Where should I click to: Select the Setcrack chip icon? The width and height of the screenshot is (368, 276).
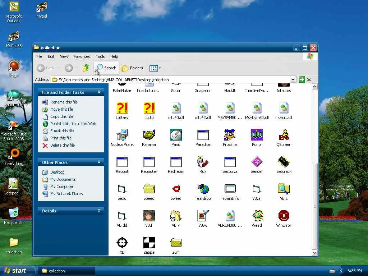click(284, 162)
